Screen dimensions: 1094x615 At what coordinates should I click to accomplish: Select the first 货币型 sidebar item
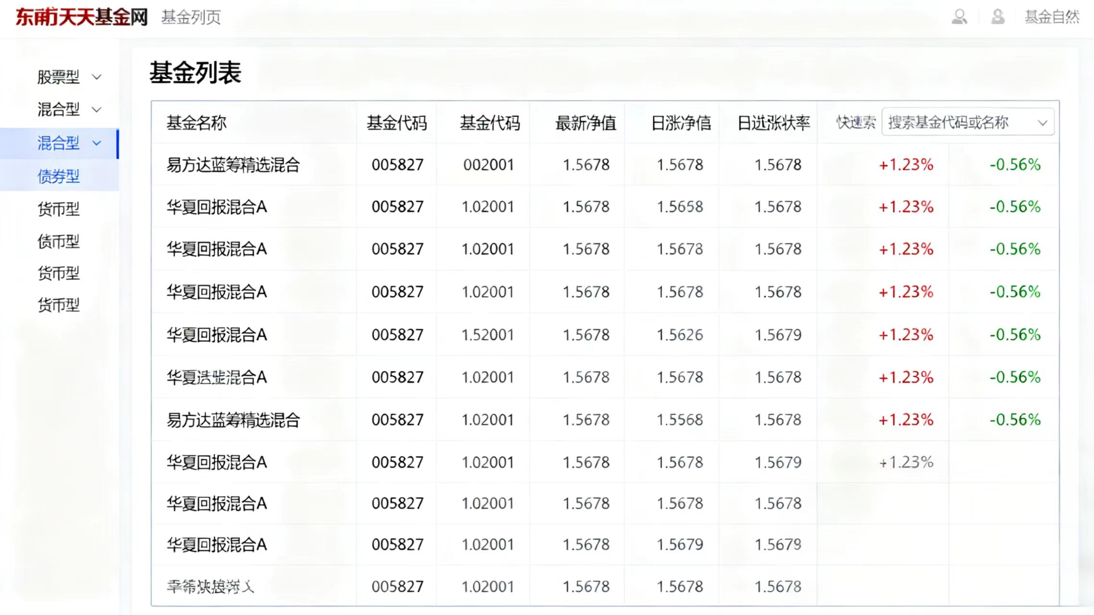59,209
